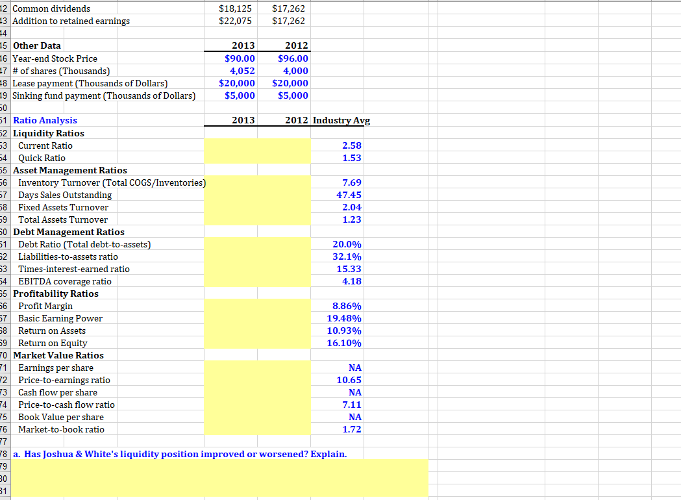Click the 2012 year-end stock price $96.00
This screenshot has width=681, height=500.
pyautogui.click(x=293, y=58)
